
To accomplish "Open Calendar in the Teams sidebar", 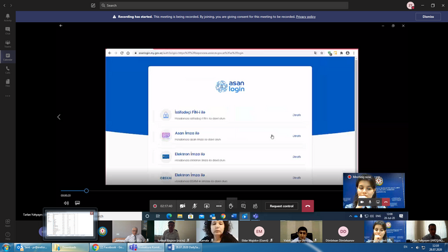I will [x=8, y=57].
